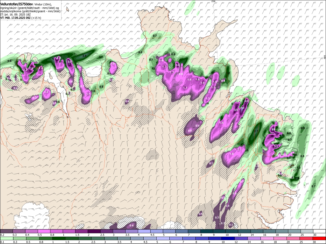This screenshot has height=244, width=326.
Task: Click the rain legend swatch between 14 and 16
Action: pyautogui.click(x=254, y=238)
